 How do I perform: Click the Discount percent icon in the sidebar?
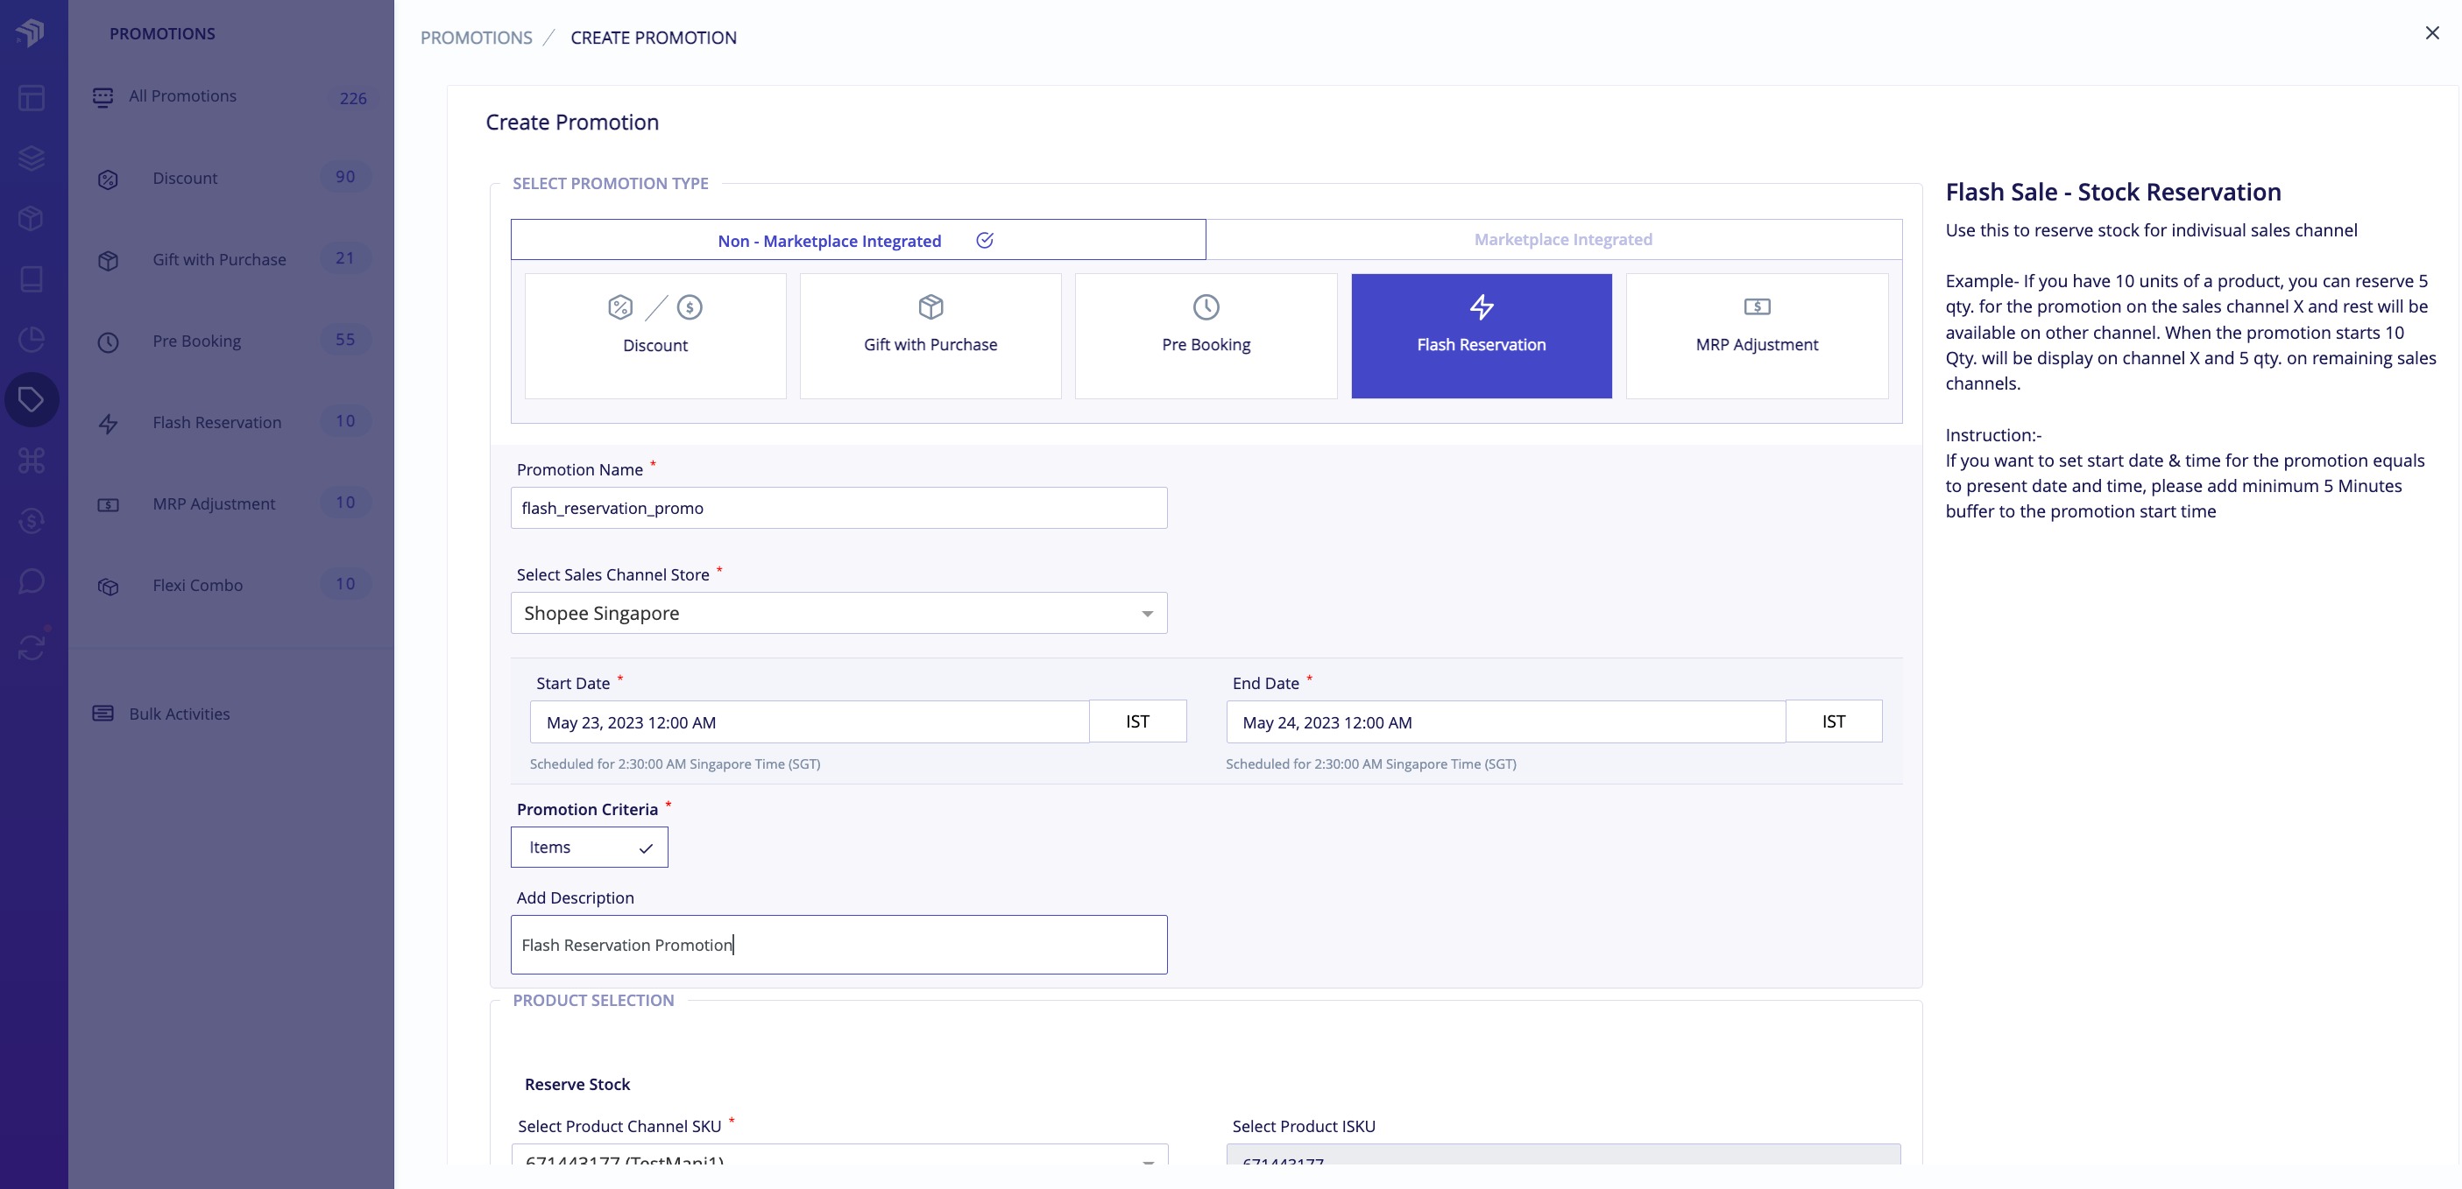click(108, 179)
